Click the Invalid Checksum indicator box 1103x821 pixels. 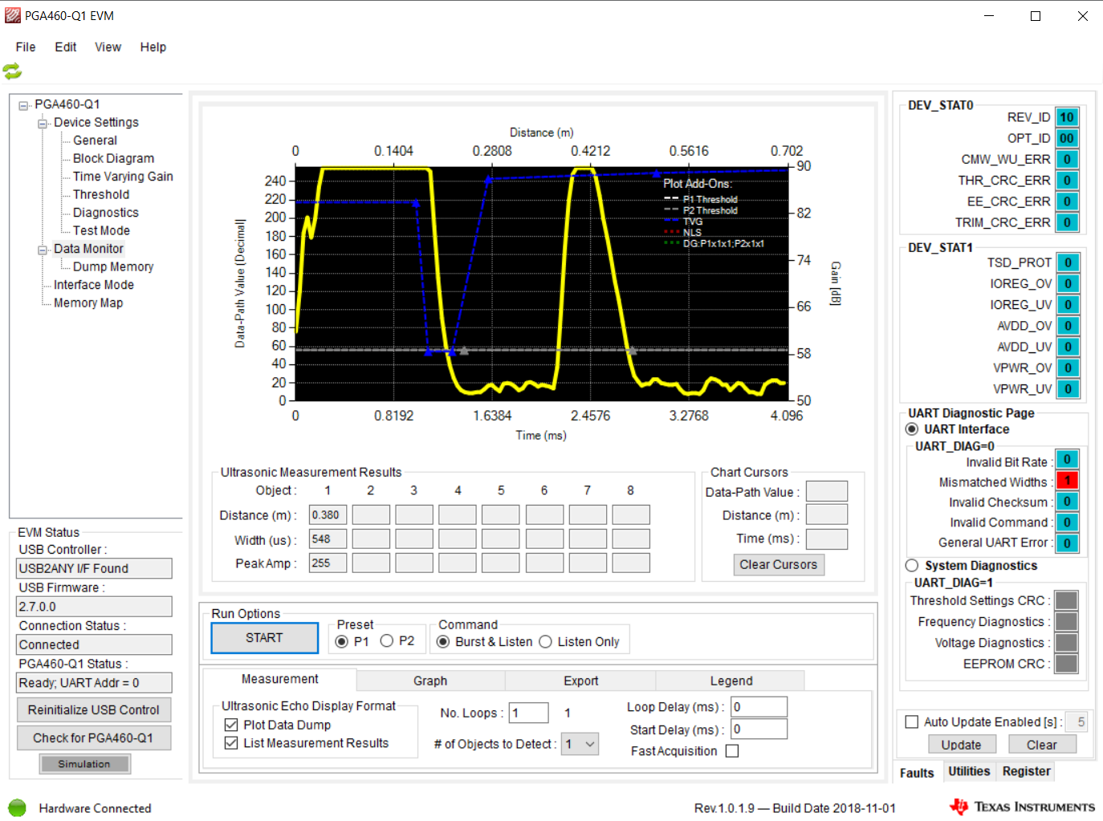click(x=1067, y=502)
